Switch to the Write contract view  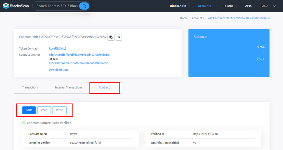click(59, 110)
